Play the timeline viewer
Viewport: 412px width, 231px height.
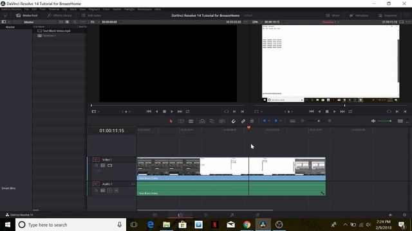pos(335,111)
